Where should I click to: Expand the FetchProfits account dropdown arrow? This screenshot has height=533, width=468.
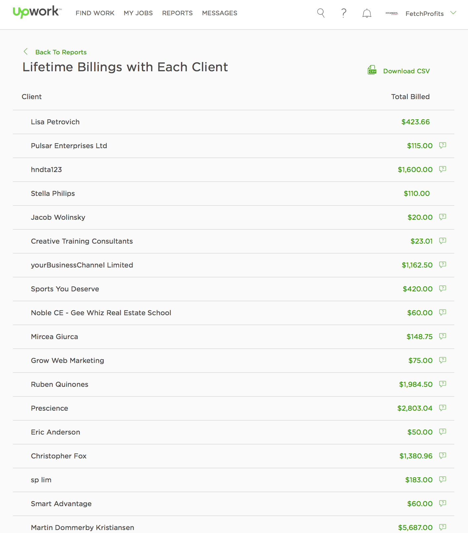pyautogui.click(x=453, y=13)
